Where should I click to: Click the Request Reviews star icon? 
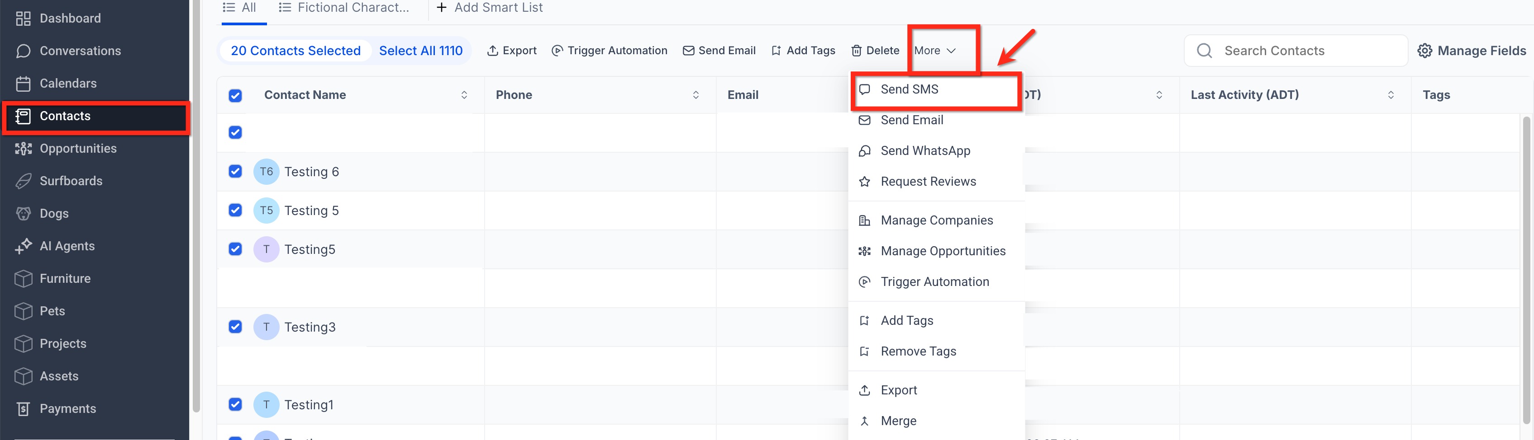tap(865, 182)
